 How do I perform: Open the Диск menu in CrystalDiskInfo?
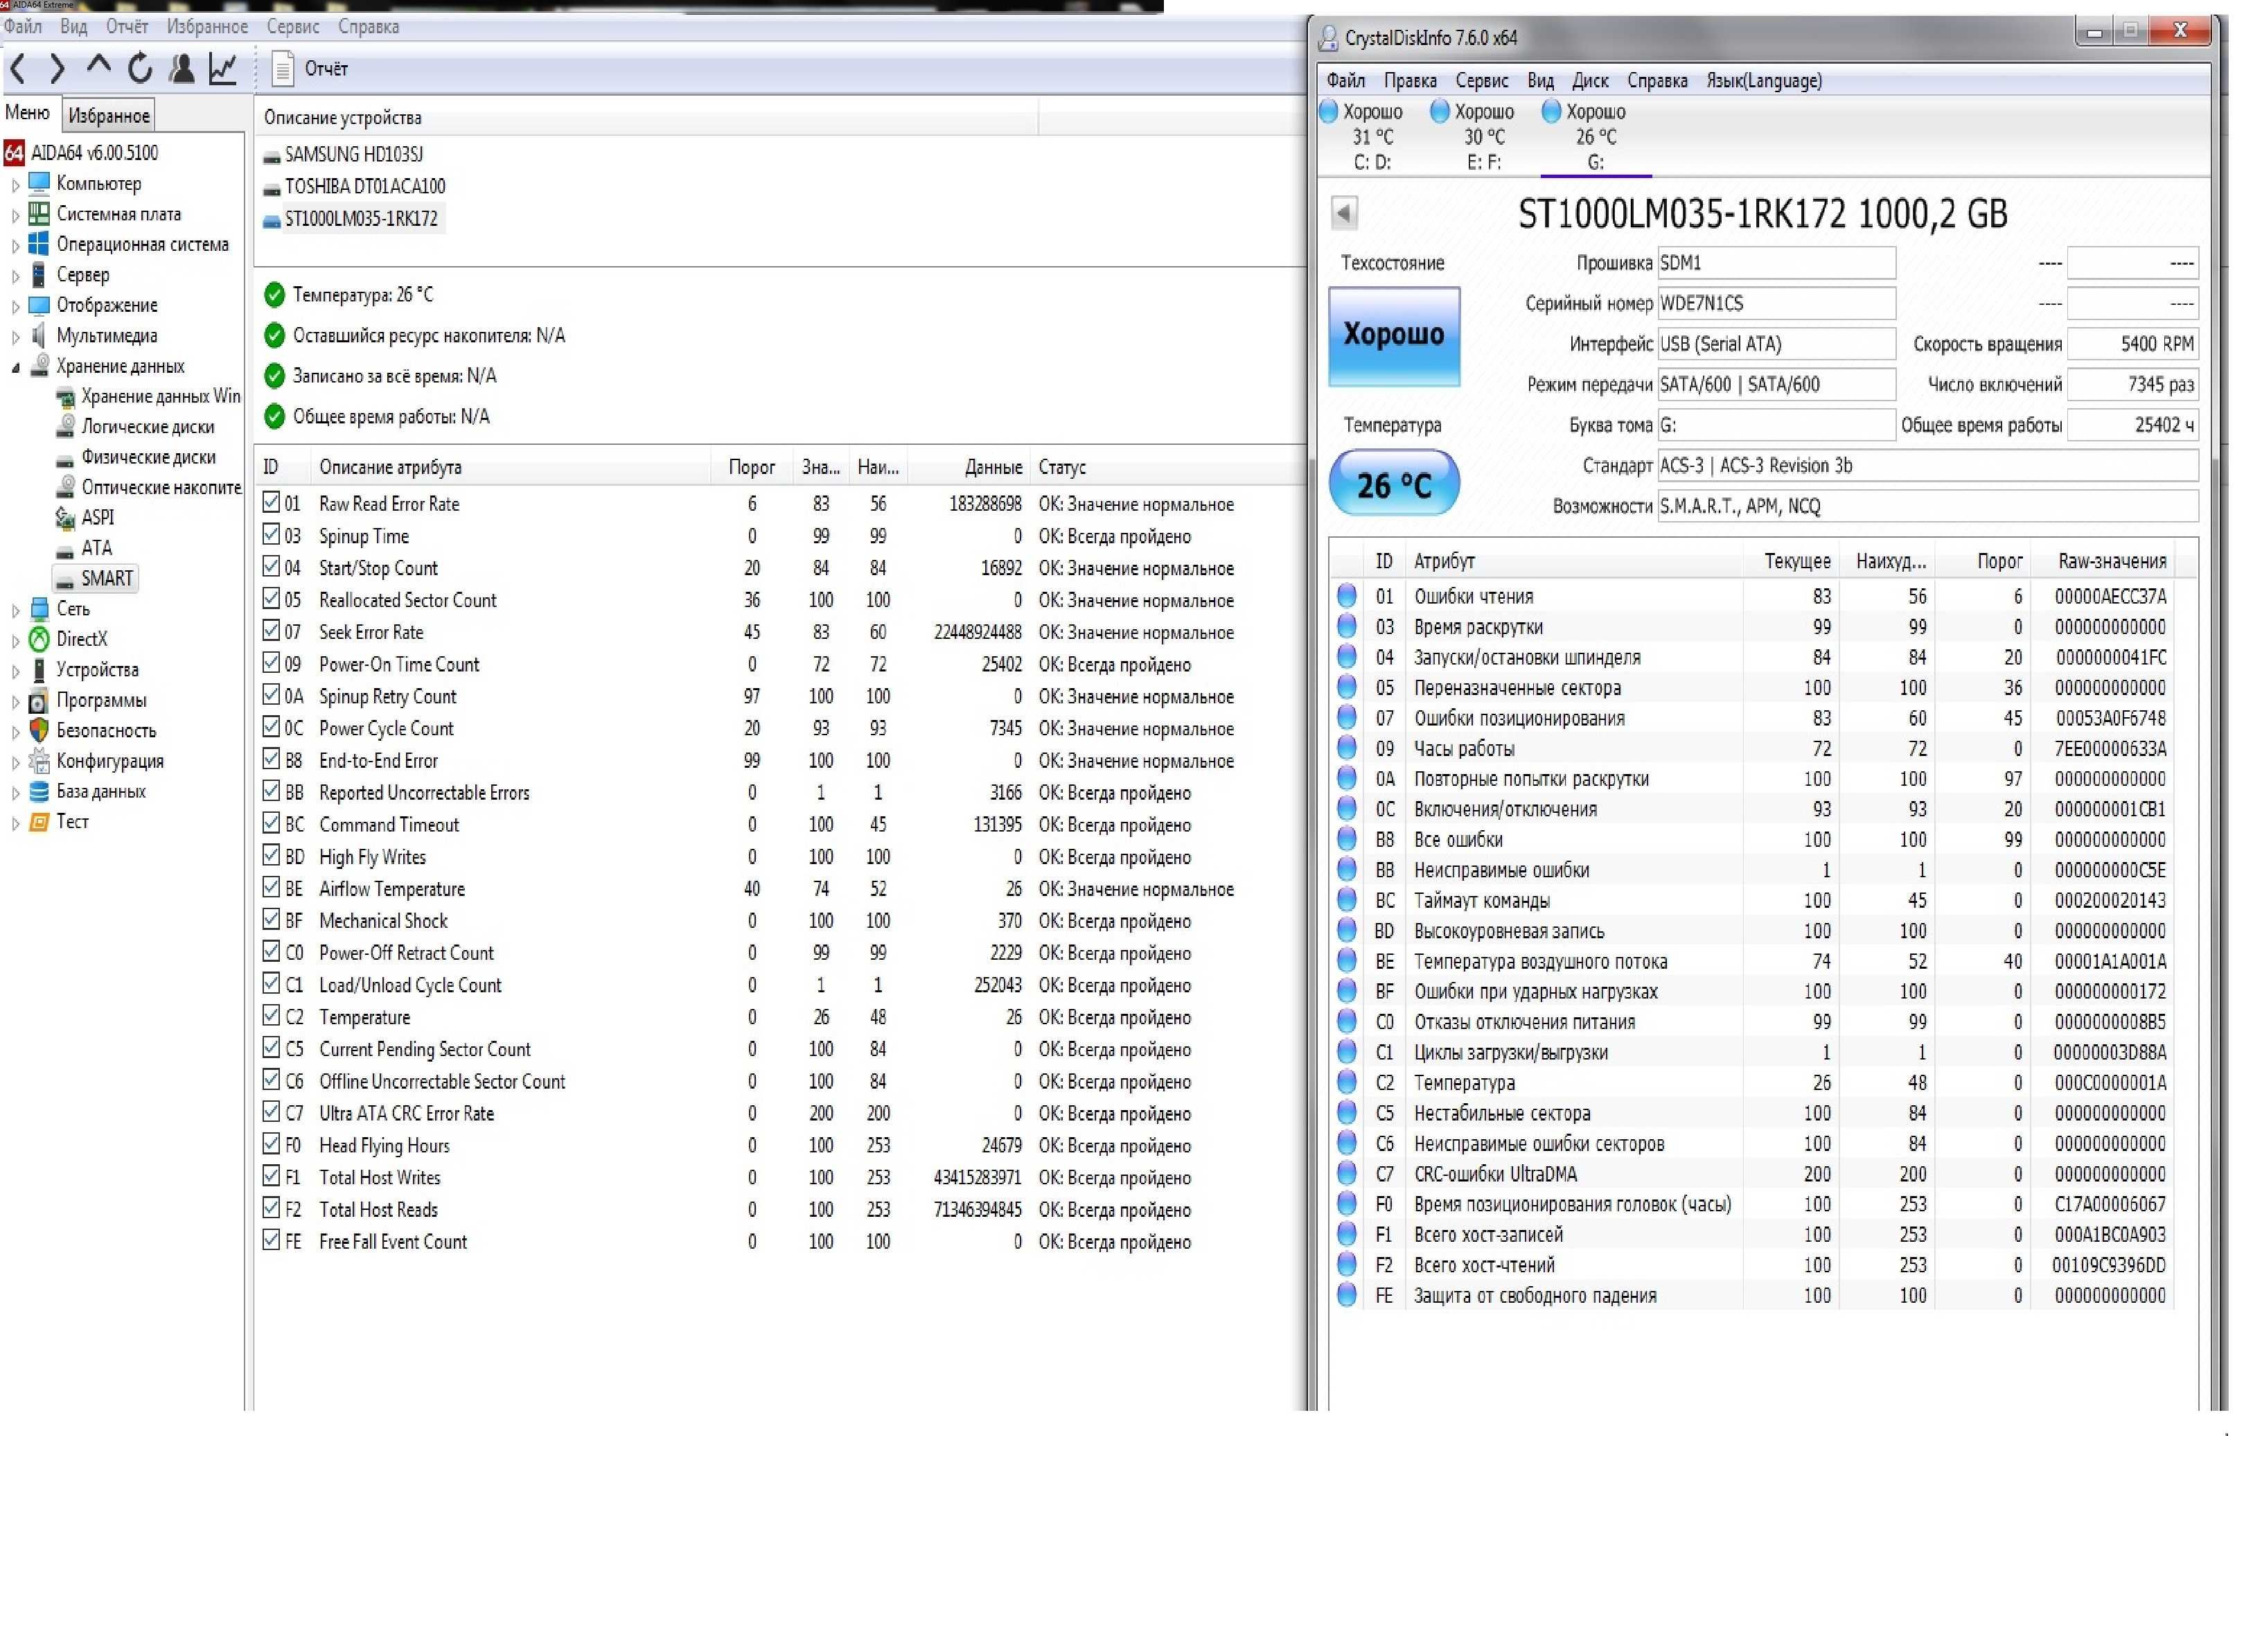[x=1590, y=81]
